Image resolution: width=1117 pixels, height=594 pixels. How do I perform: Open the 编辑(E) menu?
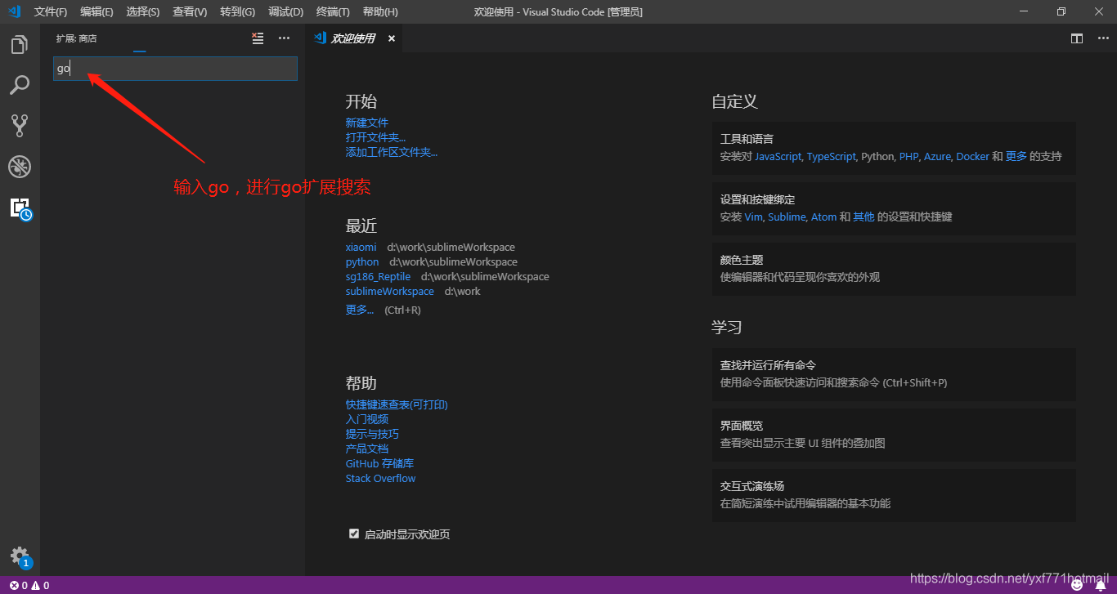[x=96, y=11]
